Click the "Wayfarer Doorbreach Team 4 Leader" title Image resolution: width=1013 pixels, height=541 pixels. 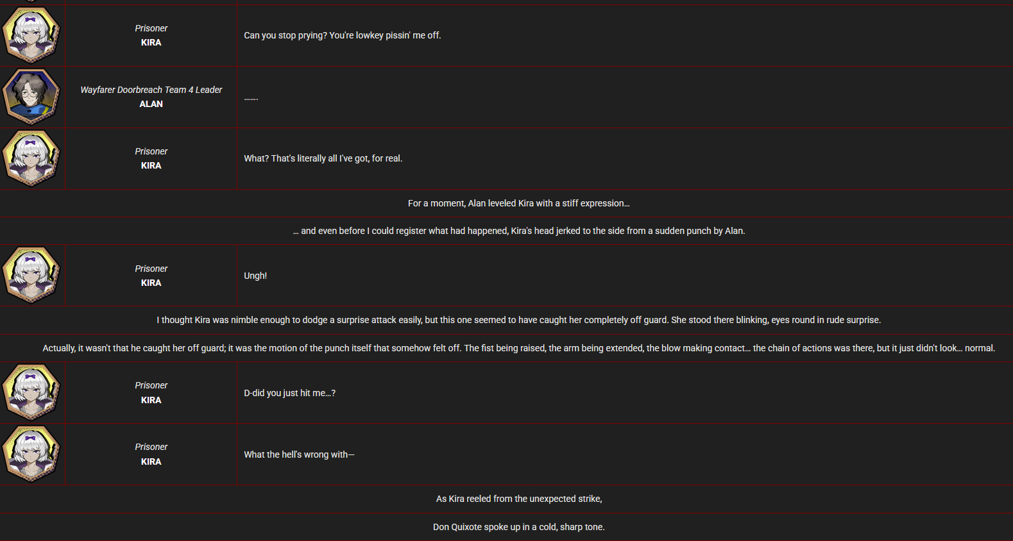(151, 90)
